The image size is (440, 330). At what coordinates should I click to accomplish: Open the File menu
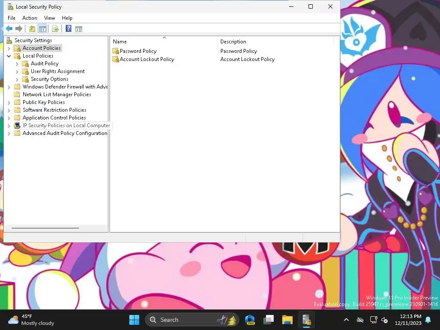[12, 18]
